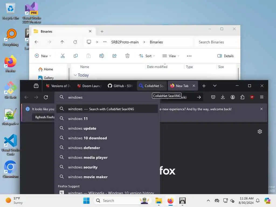Open Firefox account icon
The width and height of the screenshot is (276, 207).
[233, 97]
